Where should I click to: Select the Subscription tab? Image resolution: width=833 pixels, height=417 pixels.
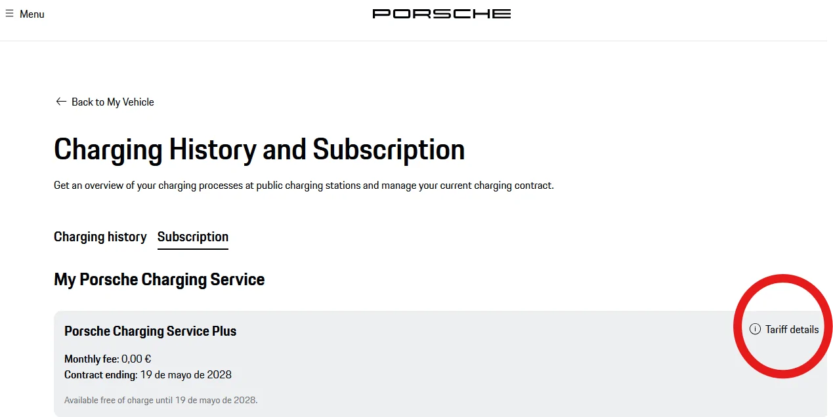193,237
